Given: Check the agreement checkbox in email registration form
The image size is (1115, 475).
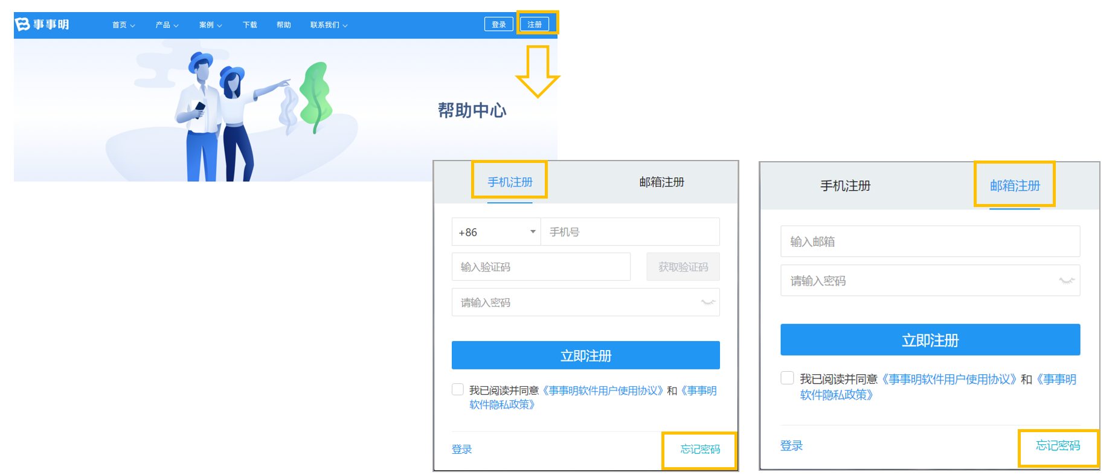Looking at the screenshot, I should (787, 378).
